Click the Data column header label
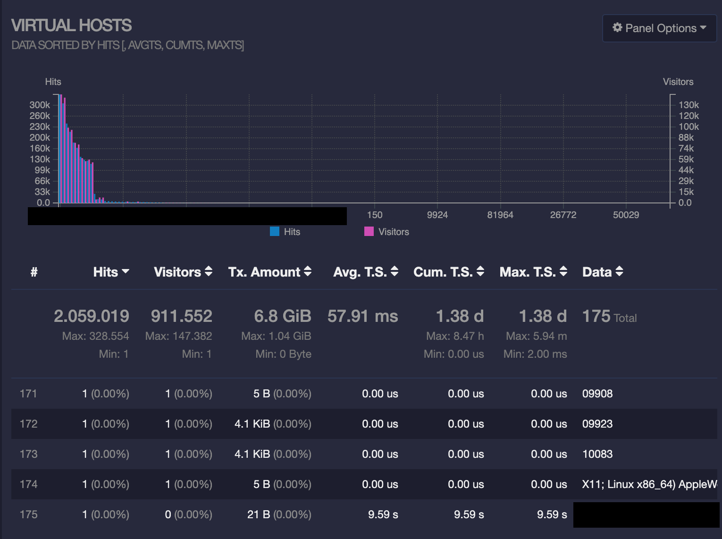Image resolution: width=722 pixels, height=539 pixels. click(597, 272)
